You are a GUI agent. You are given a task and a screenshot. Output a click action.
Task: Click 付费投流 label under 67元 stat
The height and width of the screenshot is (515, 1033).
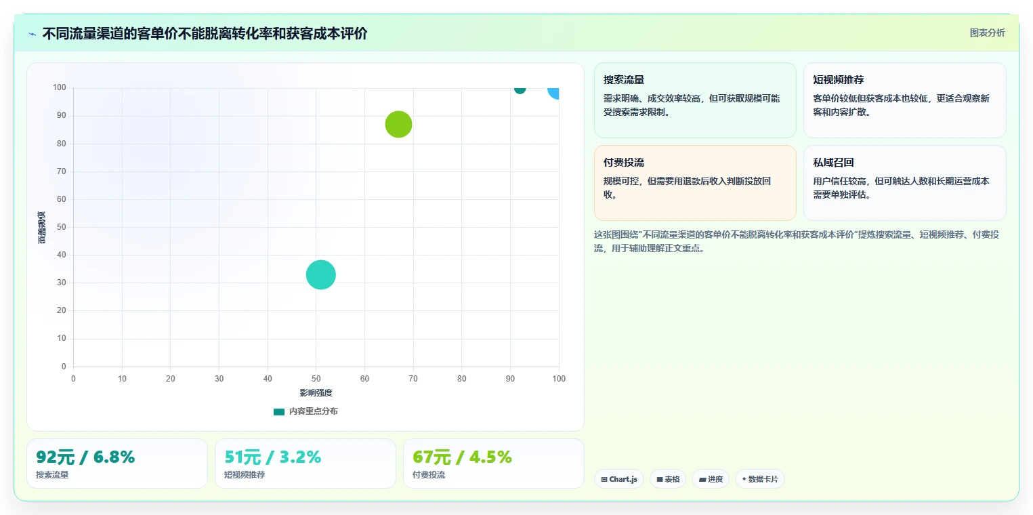429,475
